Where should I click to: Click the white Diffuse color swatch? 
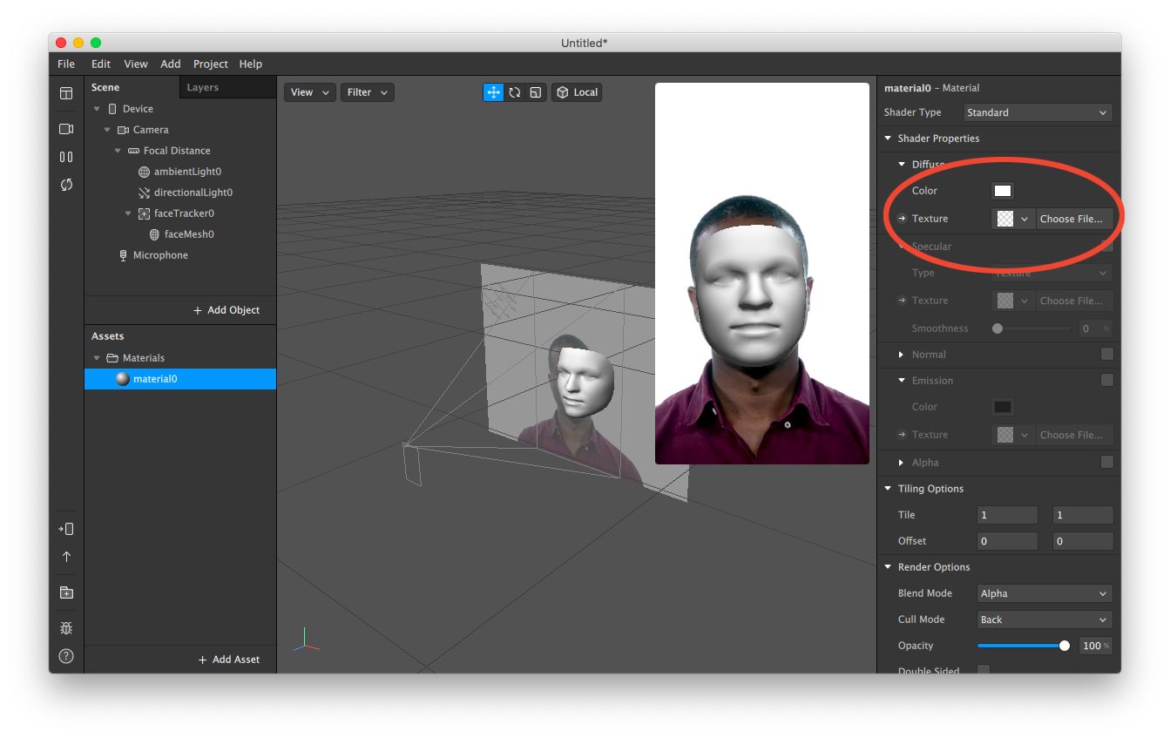coord(1003,191)
